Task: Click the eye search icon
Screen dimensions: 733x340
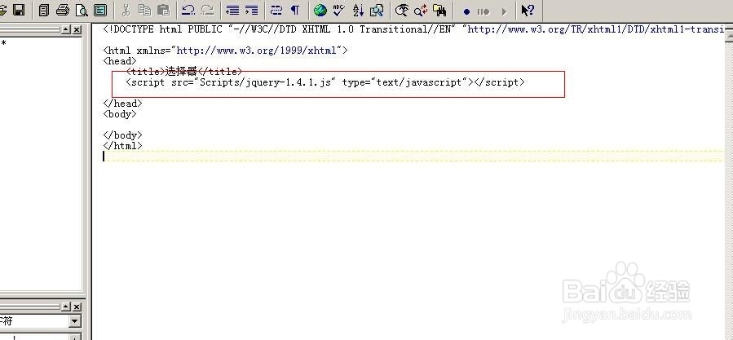Action: [402, 10]
